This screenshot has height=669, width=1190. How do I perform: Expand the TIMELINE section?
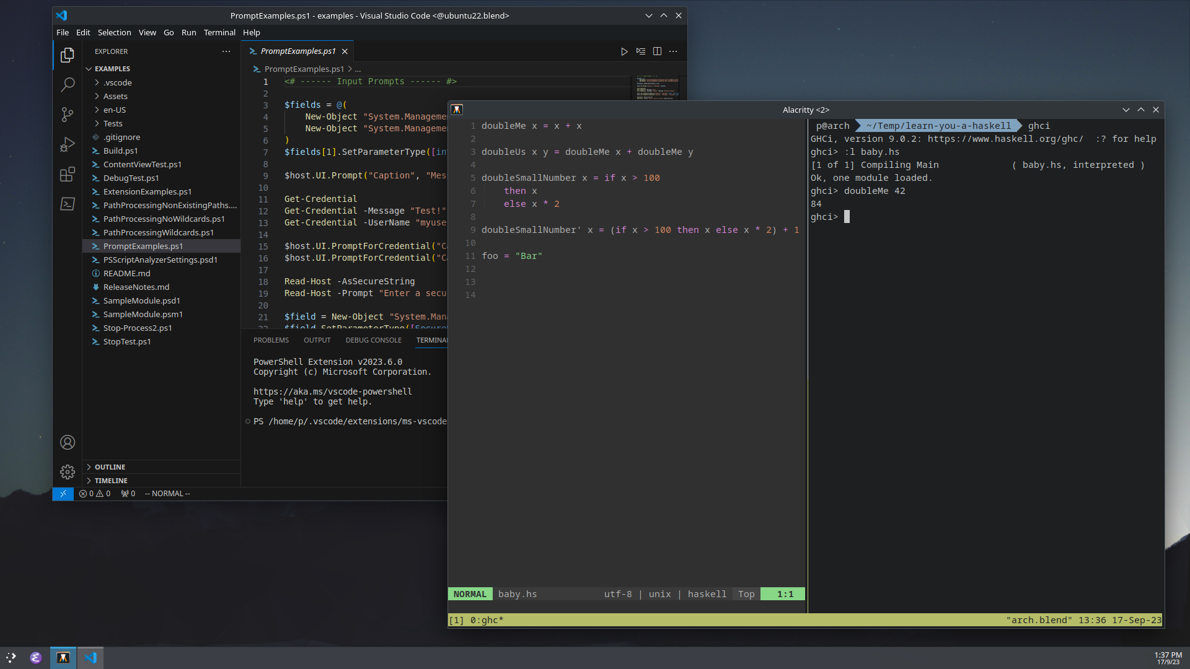pos(161,481)
